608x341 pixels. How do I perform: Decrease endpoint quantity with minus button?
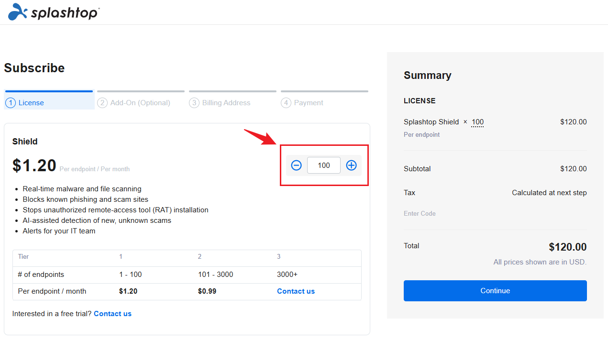(x=297, y=165)
